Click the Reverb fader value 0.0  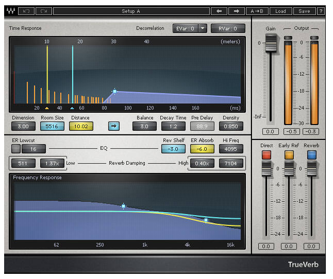click(311, 247)
